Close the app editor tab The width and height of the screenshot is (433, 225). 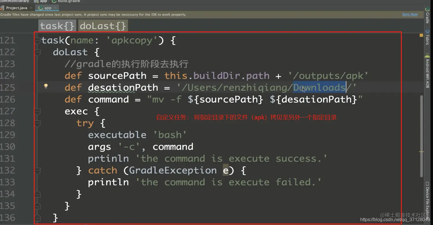click(x=55, y=8)
